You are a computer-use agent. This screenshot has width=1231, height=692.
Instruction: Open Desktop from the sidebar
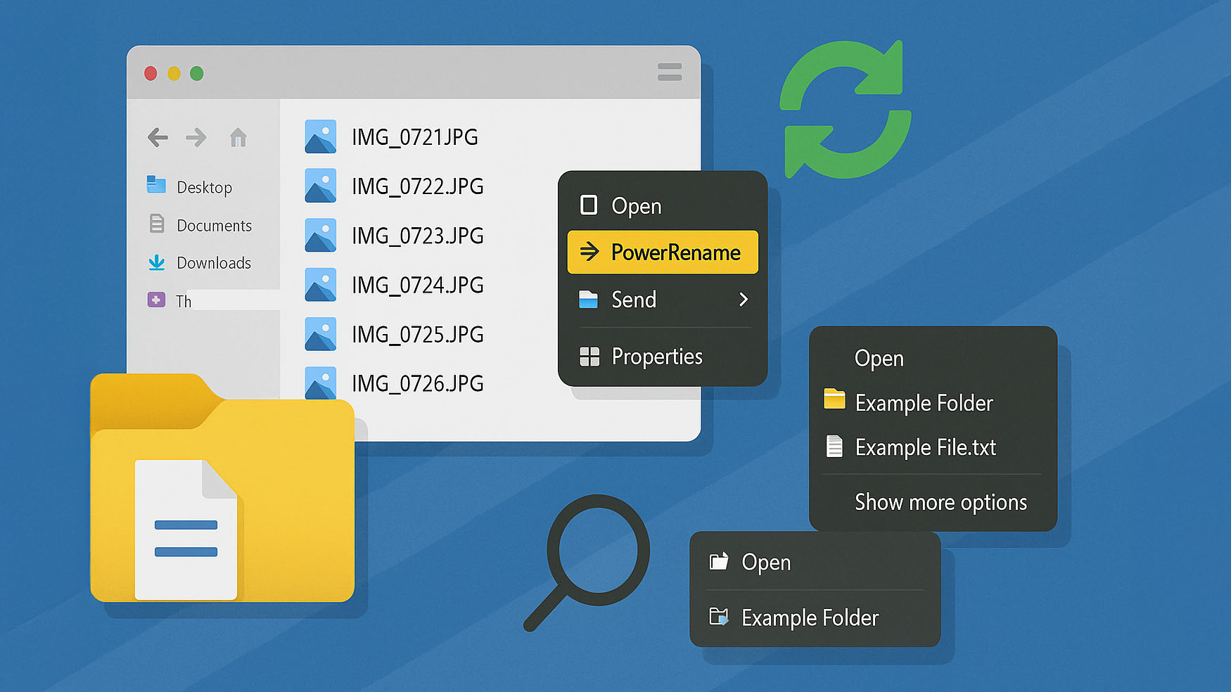[x=204, y=187]
